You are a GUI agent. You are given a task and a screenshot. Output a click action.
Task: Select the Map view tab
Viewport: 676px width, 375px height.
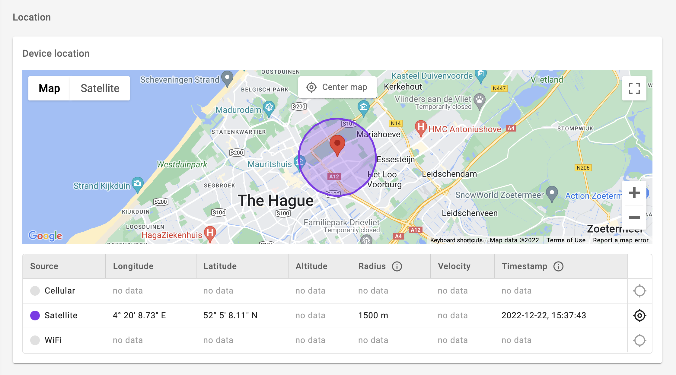49,88
